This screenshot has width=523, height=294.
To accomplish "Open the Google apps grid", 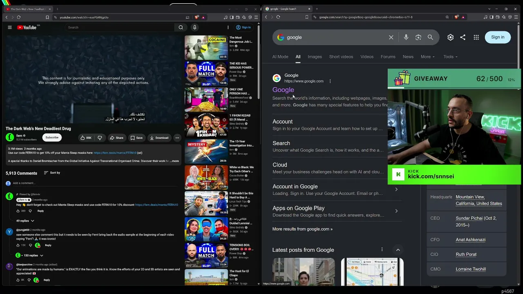I will click(x=476, y=37).
